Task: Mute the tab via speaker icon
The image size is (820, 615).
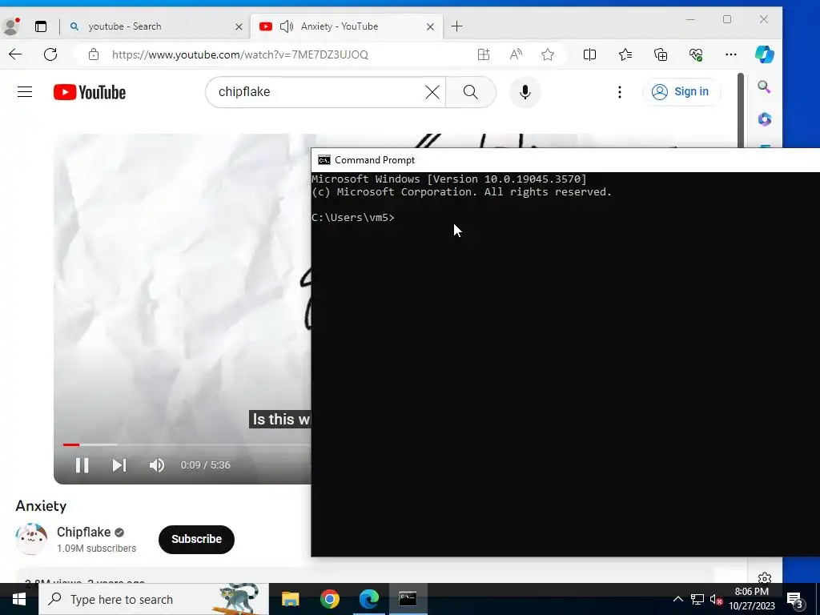Action: tap(287, 26)
